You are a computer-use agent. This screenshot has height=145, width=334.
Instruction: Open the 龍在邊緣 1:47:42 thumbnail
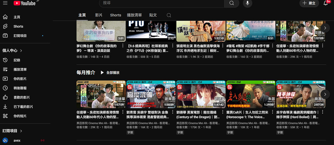coord(201,94)
